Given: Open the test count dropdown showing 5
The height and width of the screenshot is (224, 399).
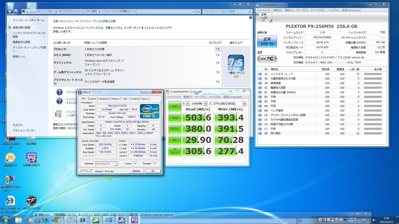Looking at the screenshot, I should tap(187, 103).
